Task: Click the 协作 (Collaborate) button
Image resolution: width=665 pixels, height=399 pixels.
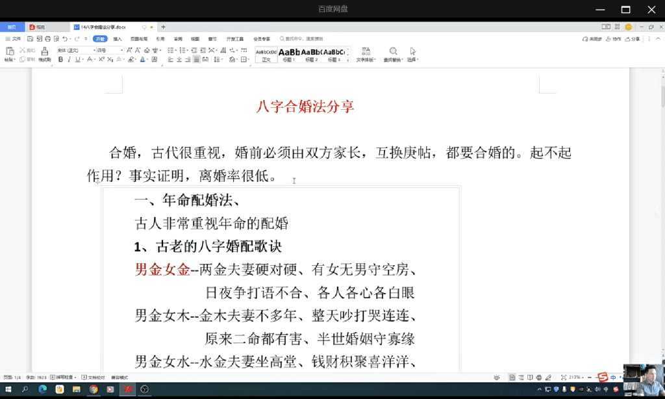Action: tap(614, 39)
